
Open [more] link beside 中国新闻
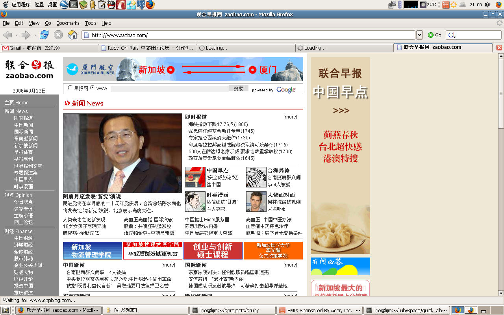coord(168,265)
